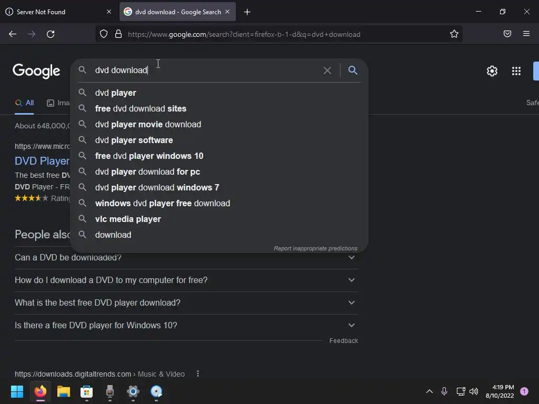The width and height of the screenshot is (539, 404).
Task: Open the Firefox hamburger menu
Action: coord(526,34)
